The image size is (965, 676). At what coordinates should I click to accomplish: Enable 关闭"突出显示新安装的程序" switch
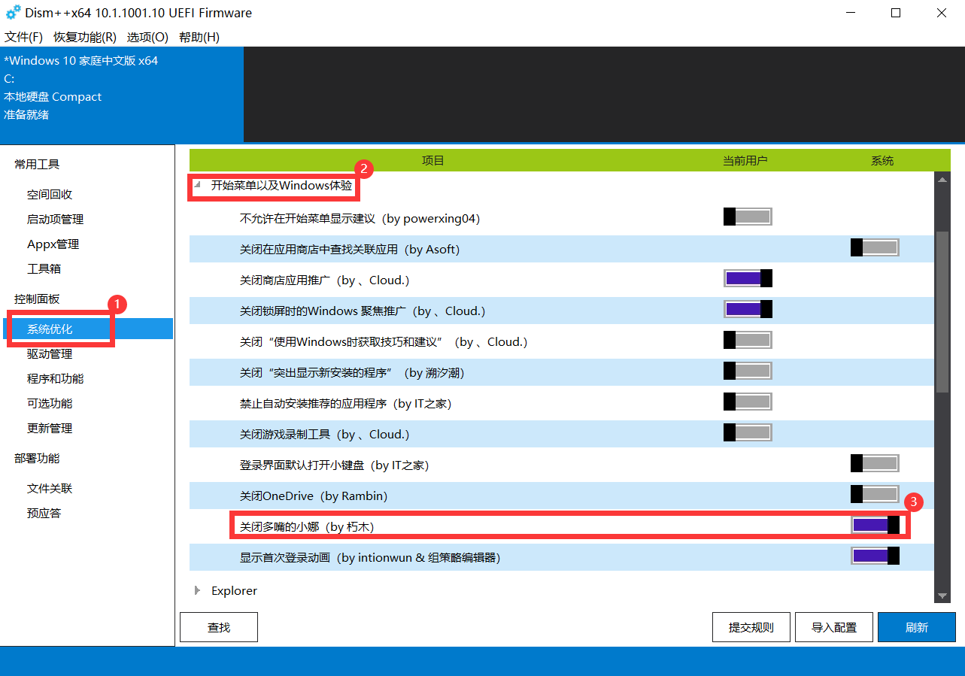[748, 371]
